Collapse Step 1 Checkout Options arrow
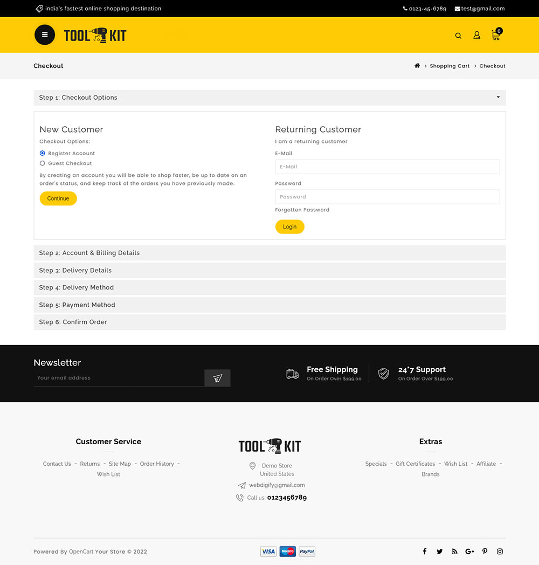 [498, 97]
